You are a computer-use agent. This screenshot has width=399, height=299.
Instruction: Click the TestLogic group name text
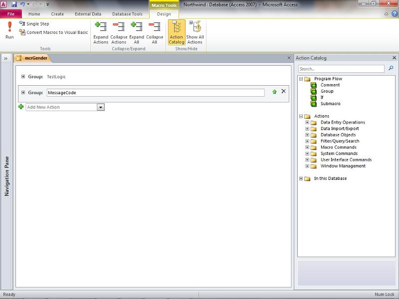56,77
